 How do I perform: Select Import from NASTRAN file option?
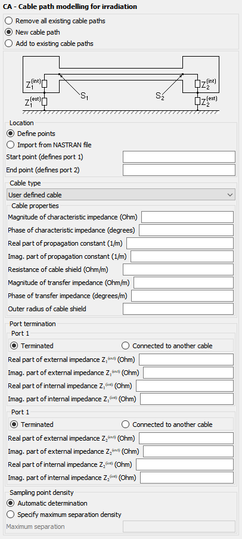49,145
